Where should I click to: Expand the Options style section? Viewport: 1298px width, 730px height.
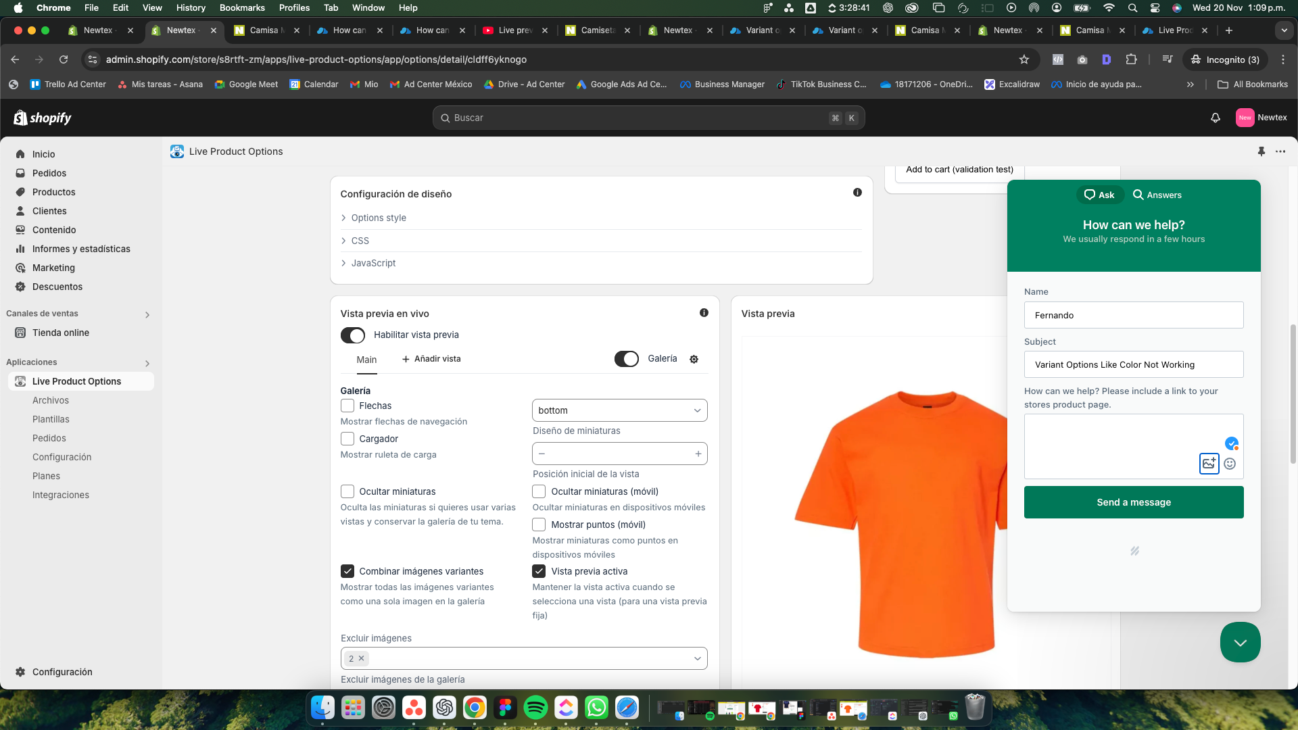(378, 218)
